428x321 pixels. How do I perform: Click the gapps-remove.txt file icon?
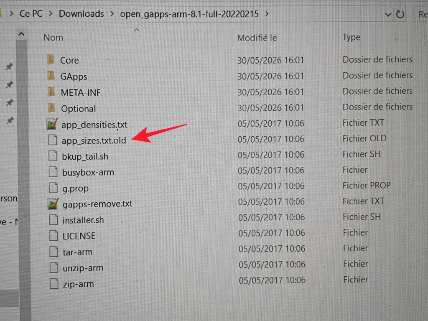click(53, 204)
